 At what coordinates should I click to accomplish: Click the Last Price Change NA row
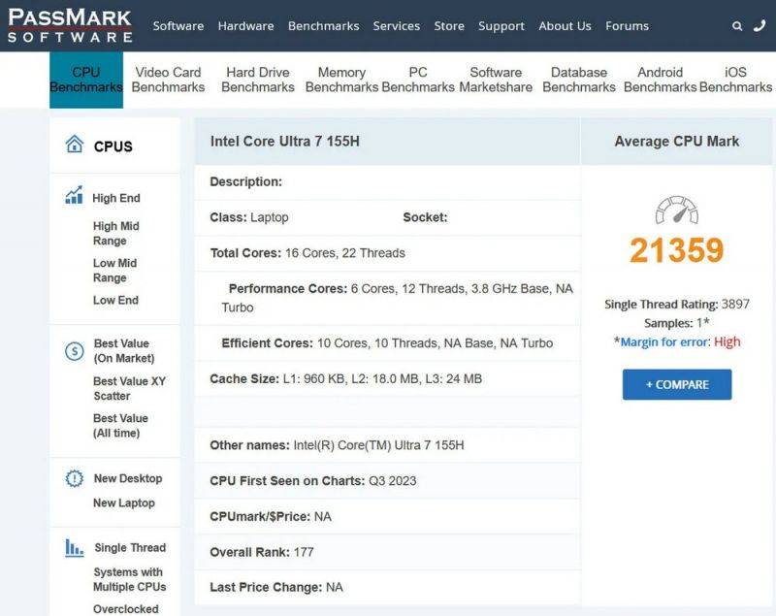tap(276, 587)
